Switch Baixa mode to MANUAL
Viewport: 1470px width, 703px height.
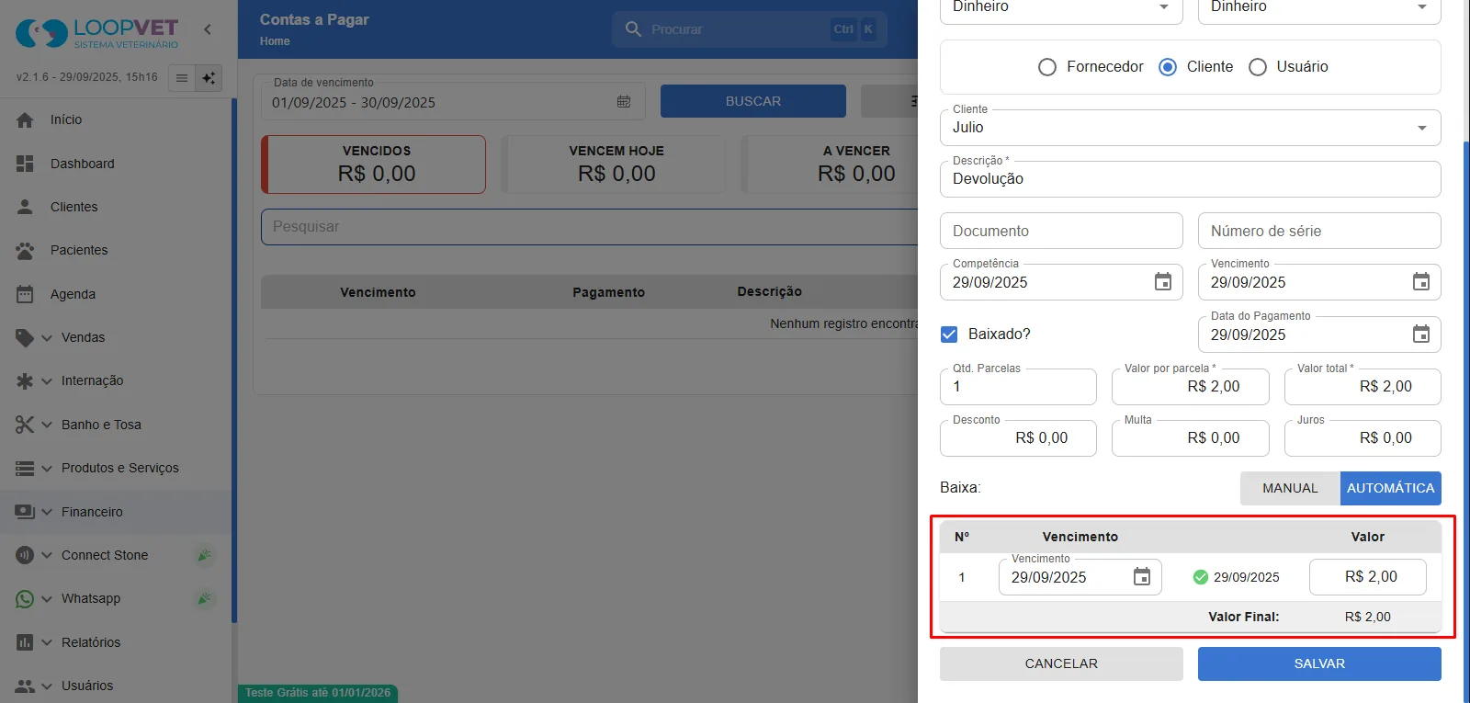click(x=1290, y=488)
